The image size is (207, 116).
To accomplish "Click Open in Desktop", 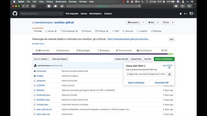I will click(136, 83).
